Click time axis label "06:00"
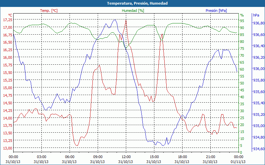 (x=70, y=157)
